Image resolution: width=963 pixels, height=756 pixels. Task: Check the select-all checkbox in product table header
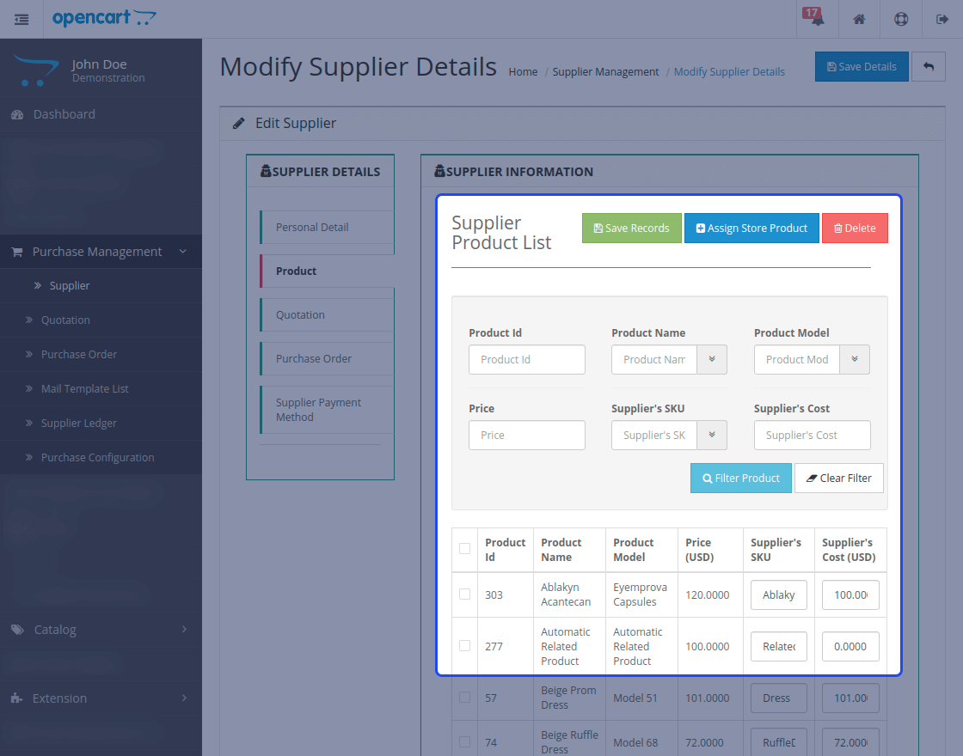point(465,548)
